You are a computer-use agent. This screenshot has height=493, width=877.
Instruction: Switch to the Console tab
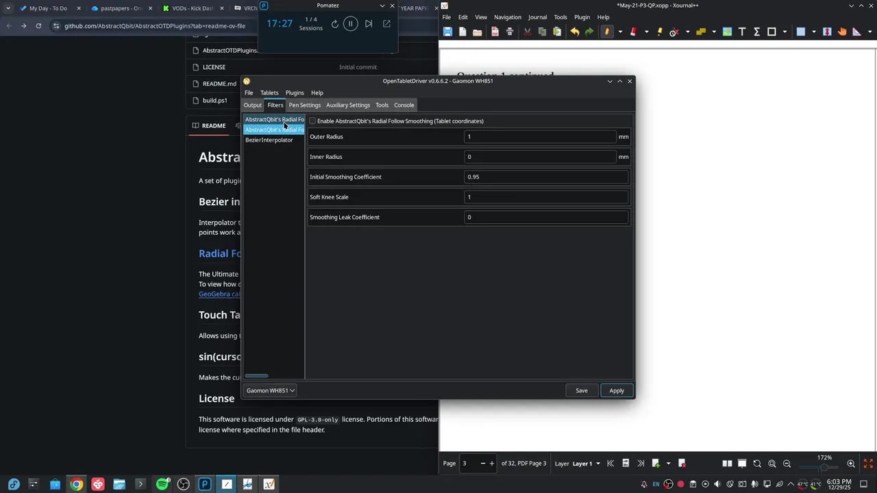[404, 105]
